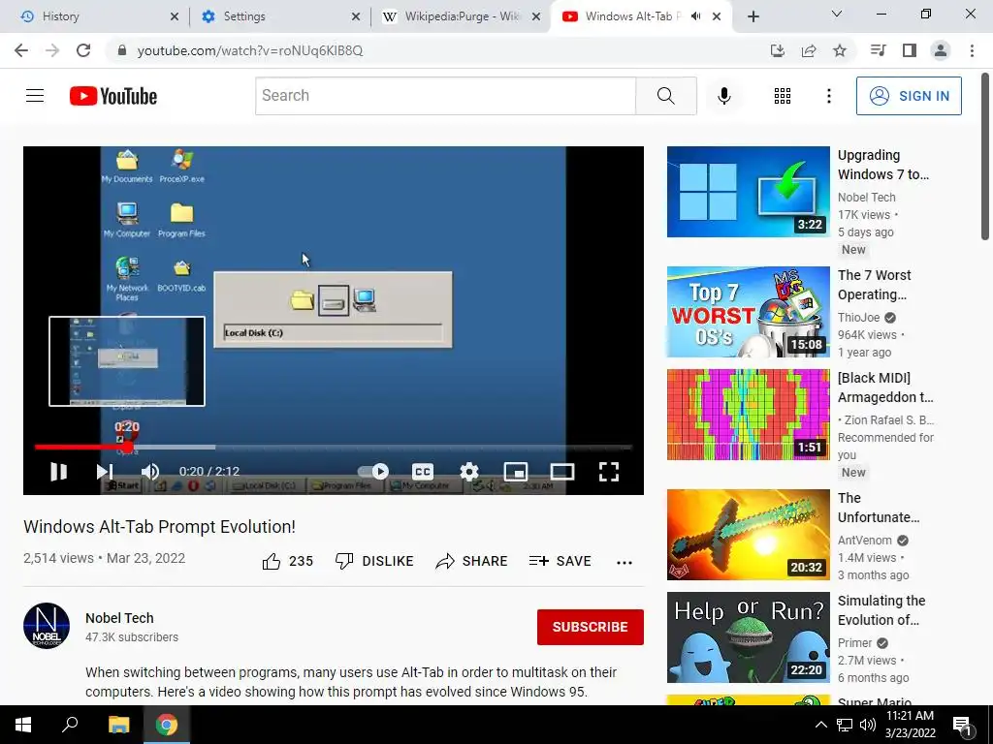The height and width of the screenshot is (744, 993).
Task: Open the taskbar network icon
Action: point(845,725)
